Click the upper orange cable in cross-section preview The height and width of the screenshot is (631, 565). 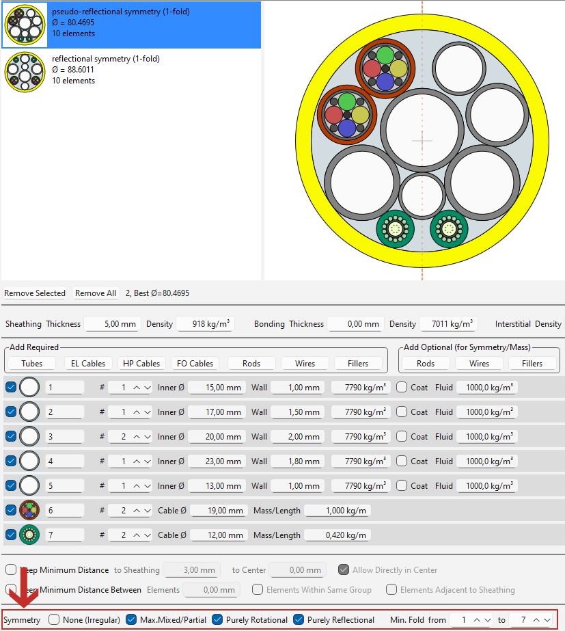click(x=386, y=68)
